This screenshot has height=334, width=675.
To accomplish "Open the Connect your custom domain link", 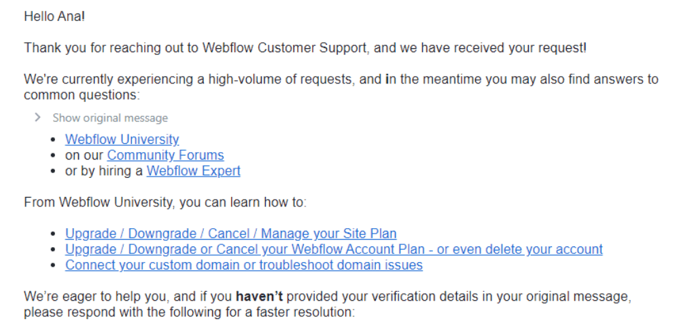I will pos(243,265).
